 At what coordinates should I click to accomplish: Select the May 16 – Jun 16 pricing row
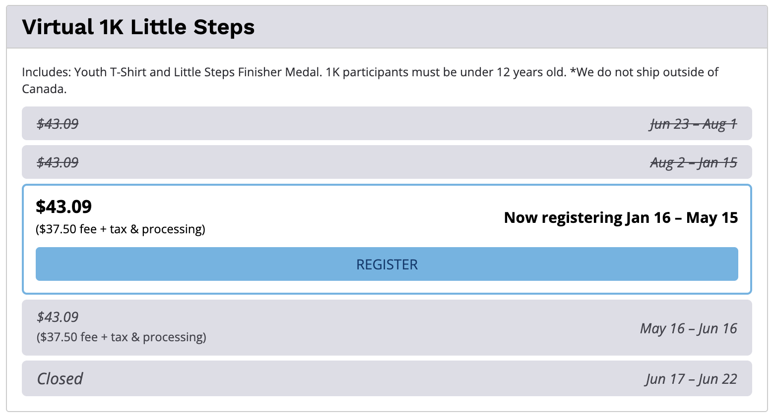(386, 327)
